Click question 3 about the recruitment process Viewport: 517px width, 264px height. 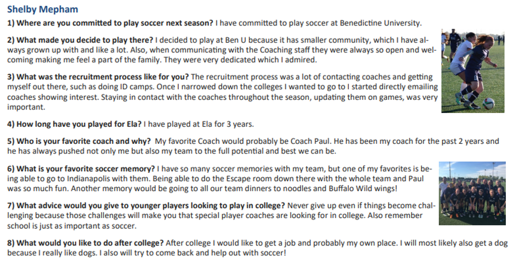click(98, 77)
